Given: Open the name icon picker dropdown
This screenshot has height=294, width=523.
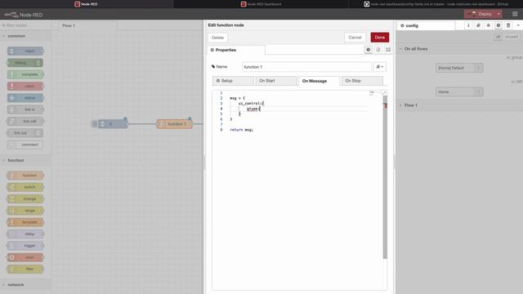Looking at the screenshot, I should [x=379, y=67].
